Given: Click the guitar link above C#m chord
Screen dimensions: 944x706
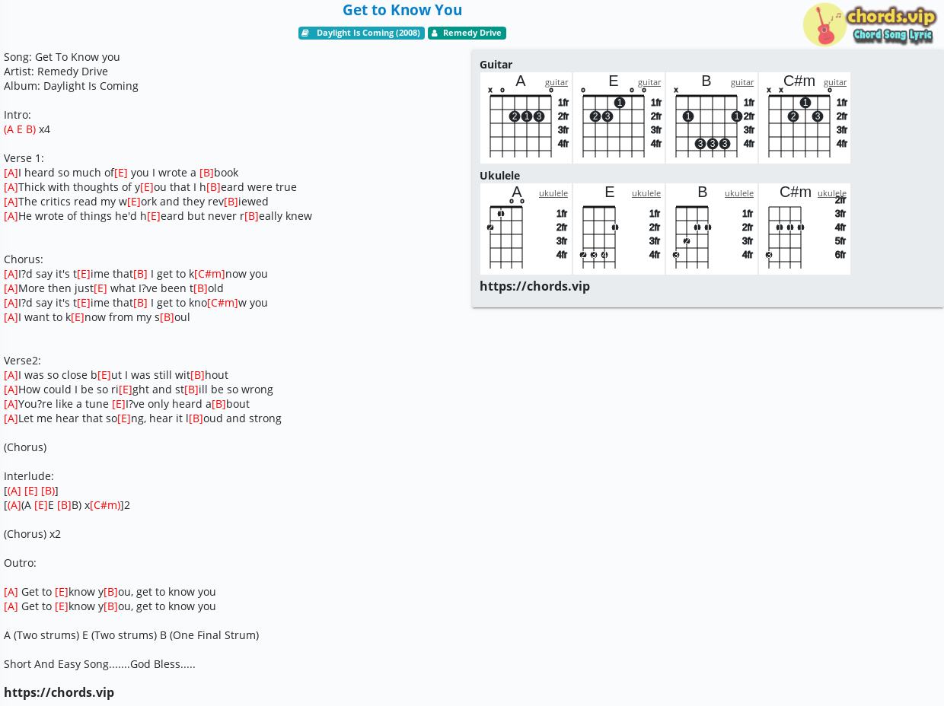Looking at the screenshot, I should tap(835, 82).
